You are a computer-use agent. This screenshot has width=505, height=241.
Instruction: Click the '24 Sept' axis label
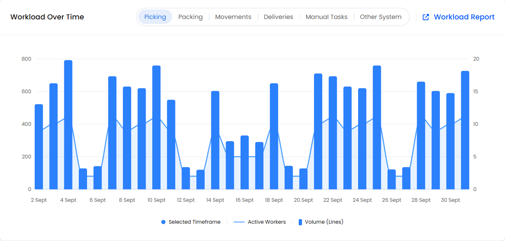click(x=362, y=200)
